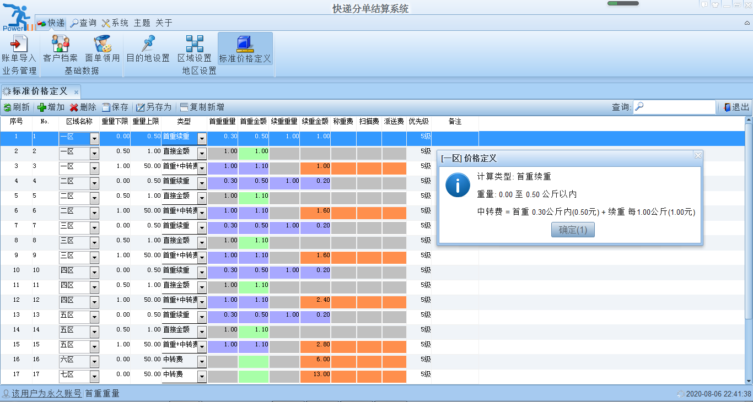
Task: Click the 刷新 refresh toolbar button
Action: click(x=17, y=107)
